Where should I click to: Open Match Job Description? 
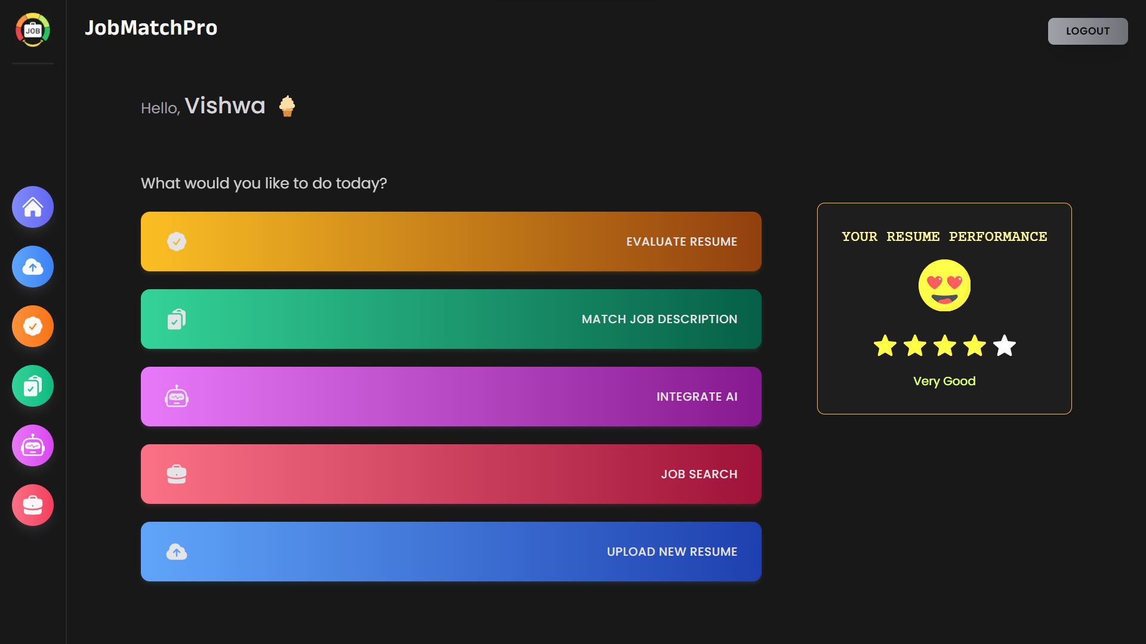[x=451, y=319]
